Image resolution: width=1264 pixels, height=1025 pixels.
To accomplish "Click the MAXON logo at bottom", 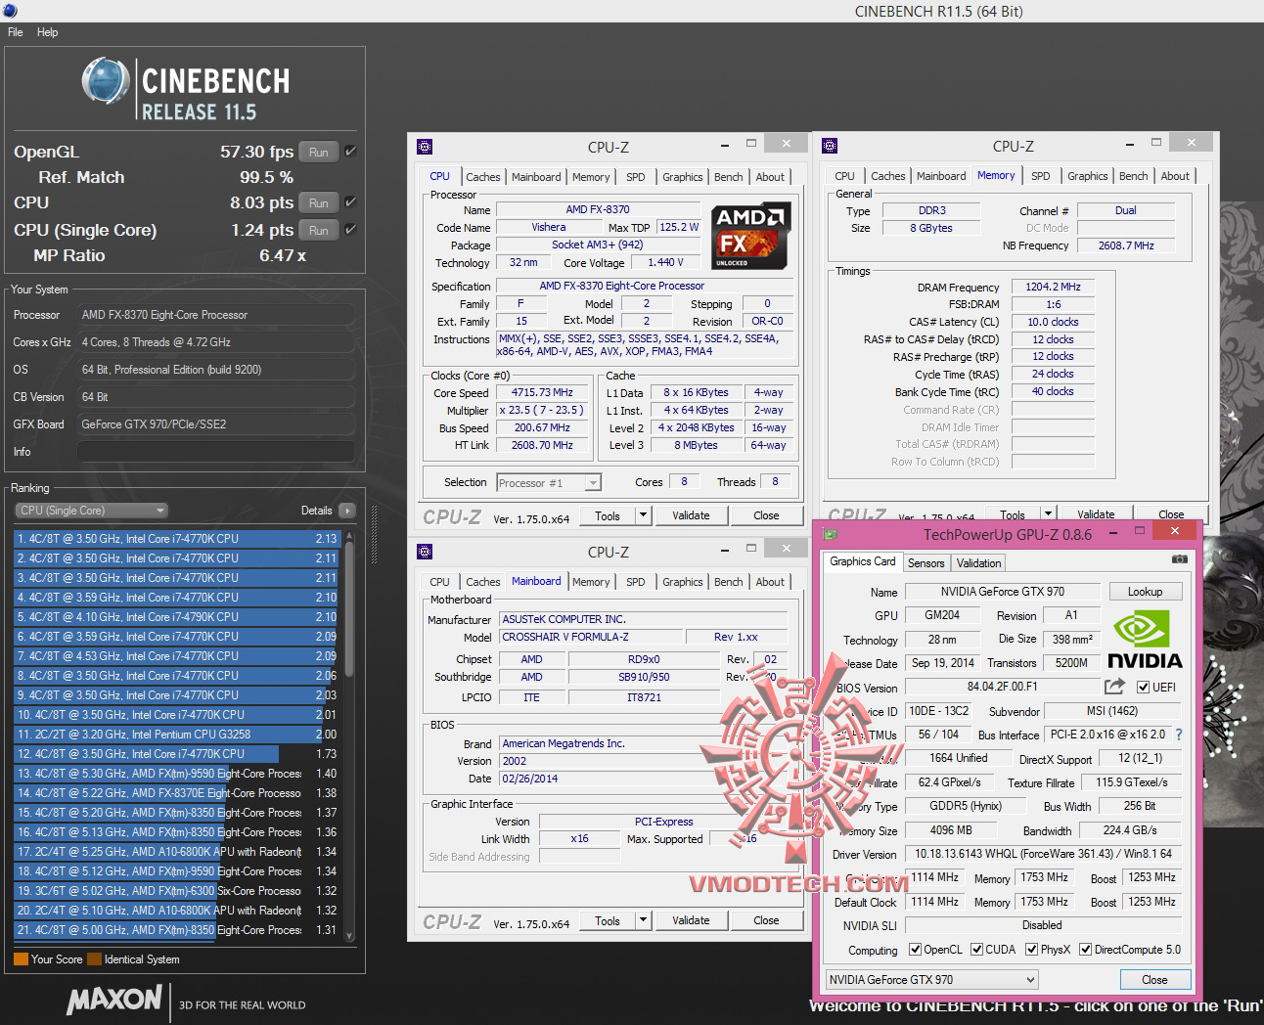I will (x=114, y=1000).
